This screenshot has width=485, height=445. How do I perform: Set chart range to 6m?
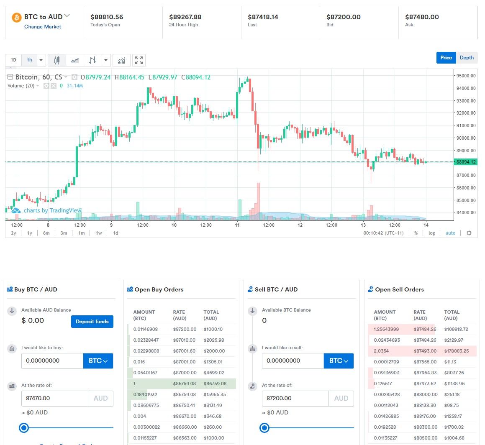(46, 233)
